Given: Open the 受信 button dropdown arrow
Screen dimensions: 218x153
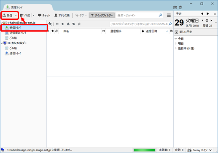Looking at the screenshot, I should pos(16,15).
